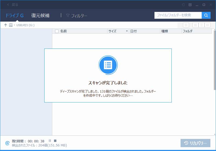This screenshot has width=216, height=151.
Task: Check the select-all box beside 名前
Action: (57, 31)
